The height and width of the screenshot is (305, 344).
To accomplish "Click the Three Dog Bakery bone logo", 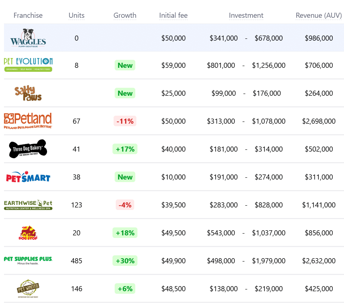I will [x=28, y=149].
